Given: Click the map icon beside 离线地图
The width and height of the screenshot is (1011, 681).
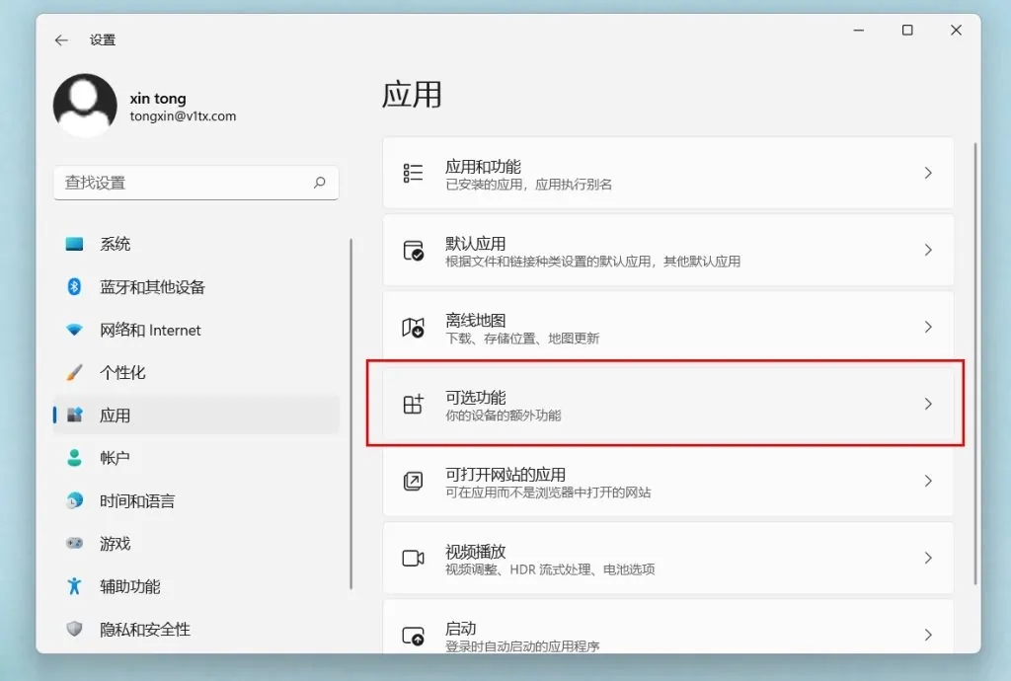Looking at the screenshot, I should tap(413, 327).
